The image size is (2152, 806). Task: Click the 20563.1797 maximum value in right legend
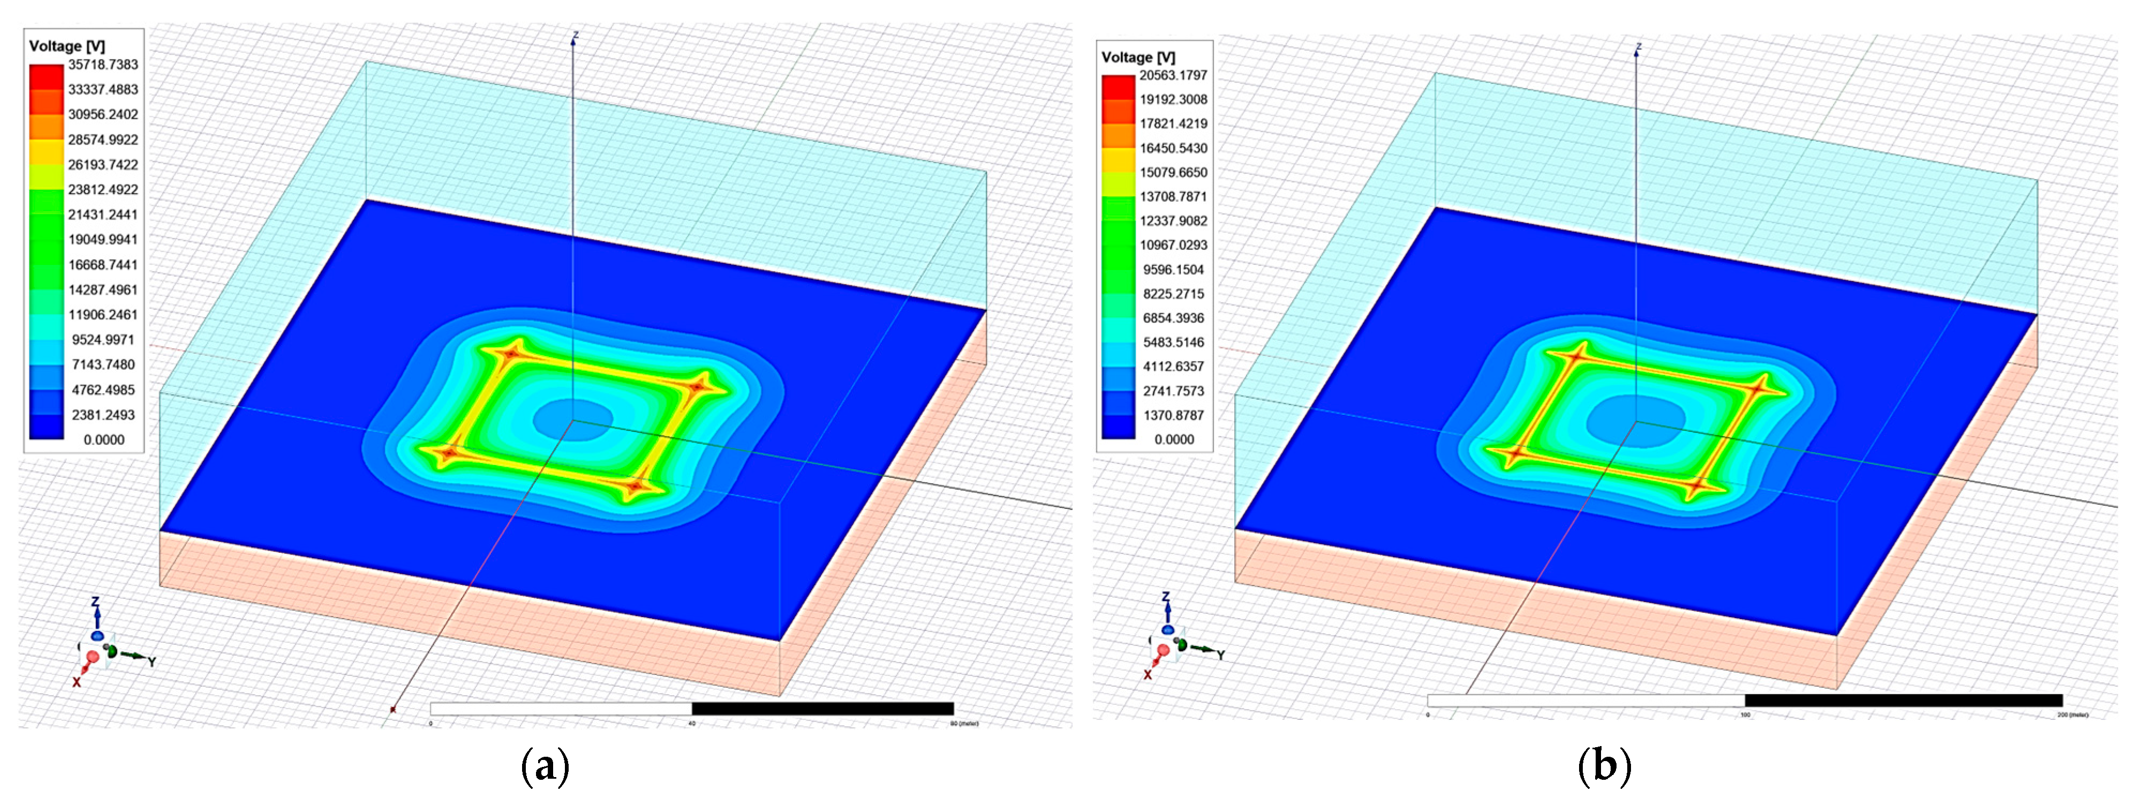click(x=1173, y=75)
